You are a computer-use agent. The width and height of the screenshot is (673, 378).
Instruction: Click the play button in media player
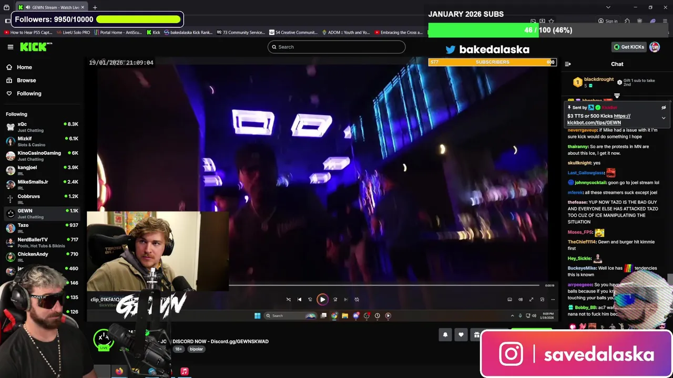point(322,299)
